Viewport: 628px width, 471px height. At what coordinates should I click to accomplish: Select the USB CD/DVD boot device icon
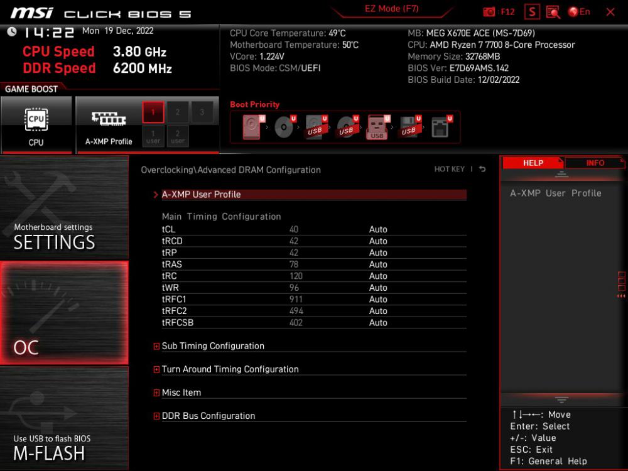(347, 127)
